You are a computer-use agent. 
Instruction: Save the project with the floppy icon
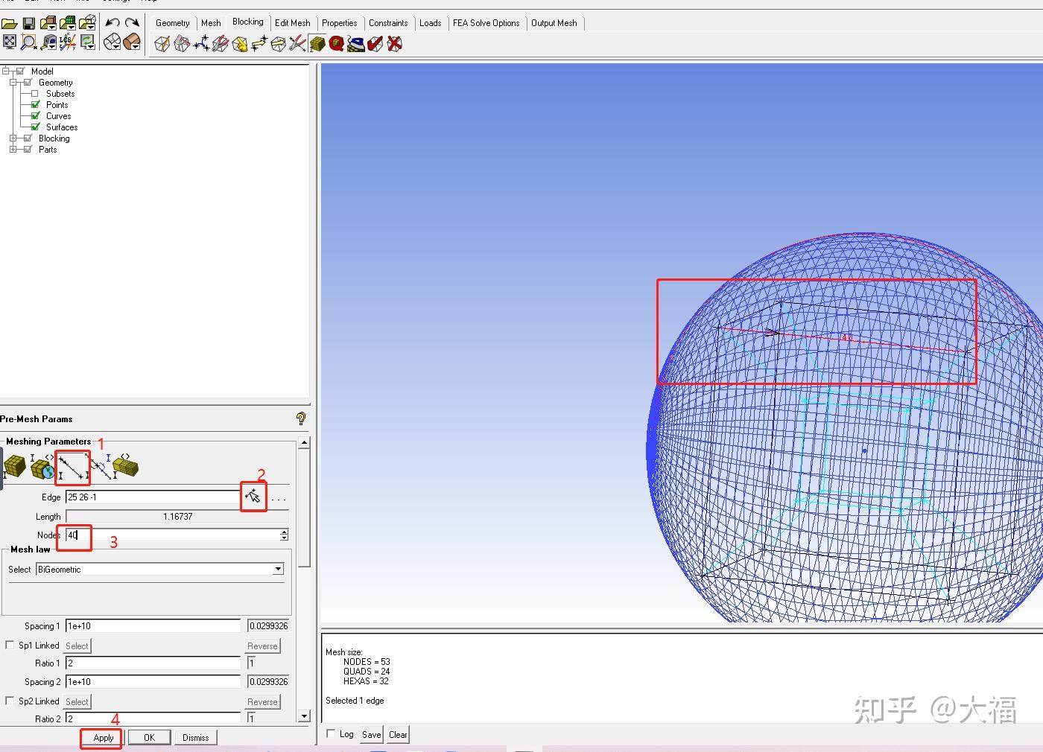point(29,23)
